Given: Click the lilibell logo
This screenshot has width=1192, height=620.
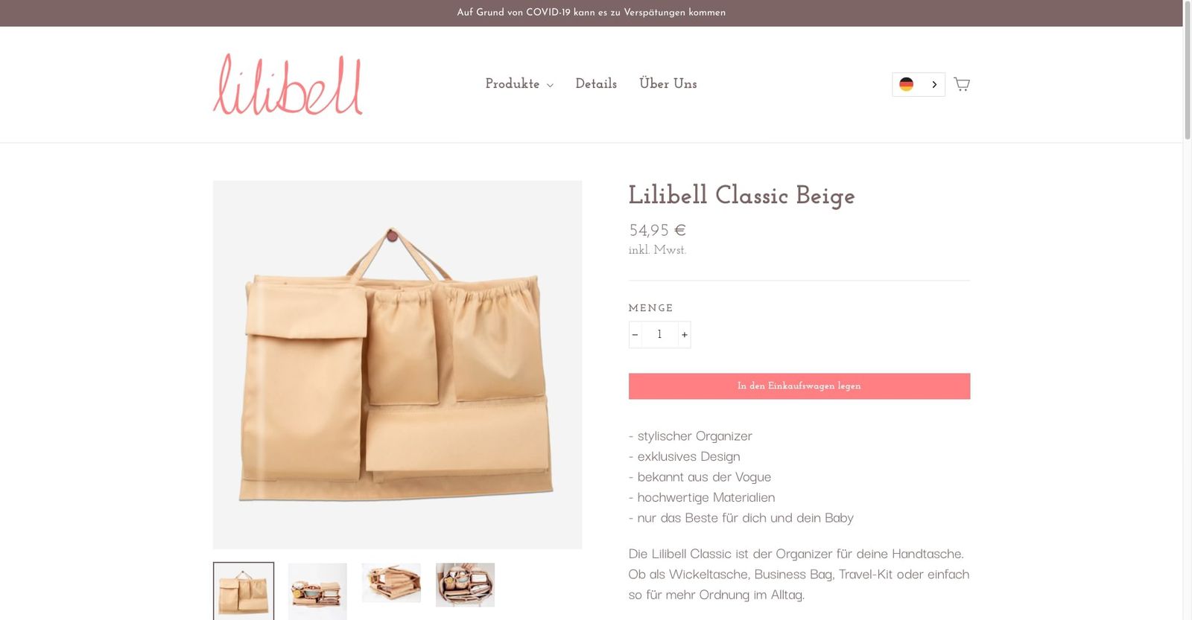Looking at the screenshot, I should tap(288, 84).
